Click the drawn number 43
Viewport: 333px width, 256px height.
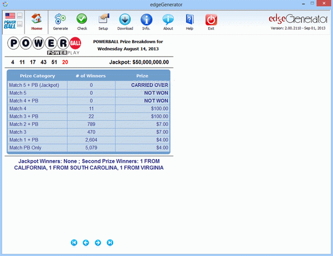(x=43, y=62)
